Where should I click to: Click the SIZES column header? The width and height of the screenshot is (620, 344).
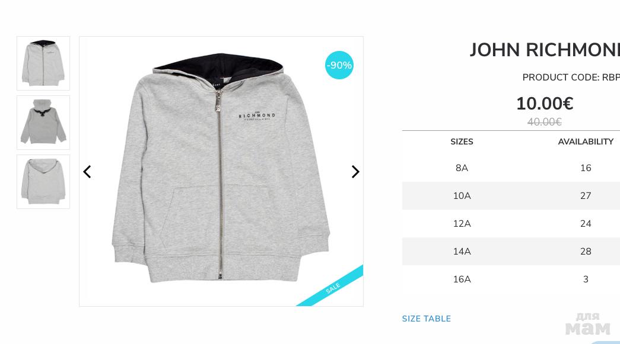[x=462, y=142]
